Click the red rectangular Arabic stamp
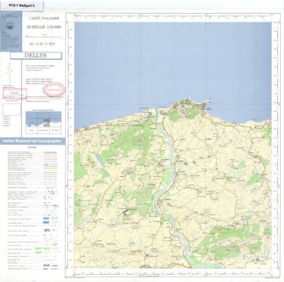284x282 pixels. [15, 94]
